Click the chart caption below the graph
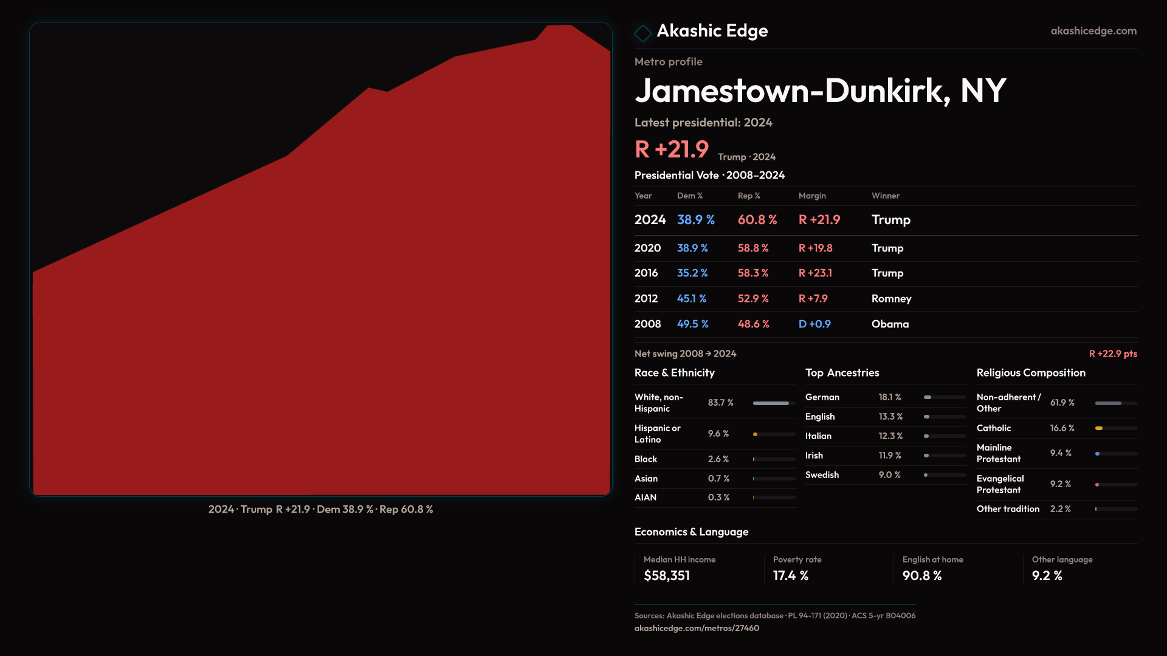Viewport: 1167px width, 656px height. pos(320,509)
